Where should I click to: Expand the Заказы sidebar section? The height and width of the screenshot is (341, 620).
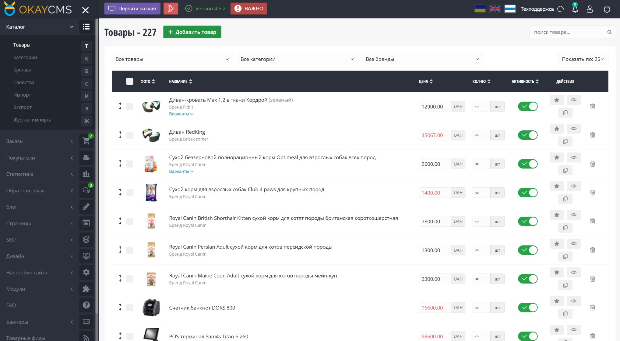coord(40,141)
